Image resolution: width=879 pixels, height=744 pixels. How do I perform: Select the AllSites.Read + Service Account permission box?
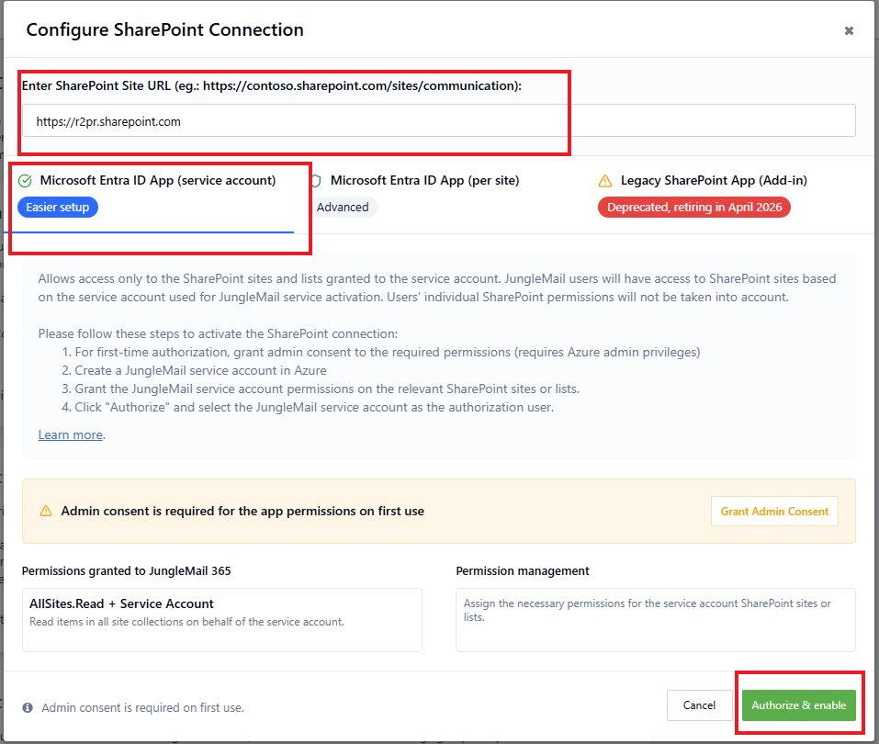(222, 619)
